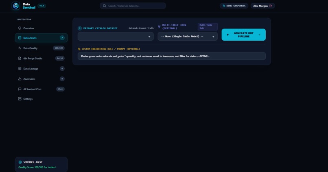Click the Anomalies warning triangle icon
Image resolution: width=328 pixels, height=172 pixels.
[x=20, y=79]
